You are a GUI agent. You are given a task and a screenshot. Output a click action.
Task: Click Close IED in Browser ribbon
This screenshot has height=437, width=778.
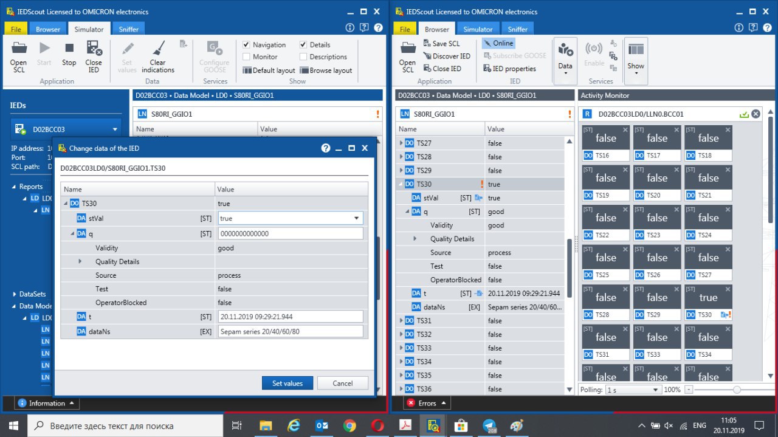pyautogui.click(x=441, y=69)
